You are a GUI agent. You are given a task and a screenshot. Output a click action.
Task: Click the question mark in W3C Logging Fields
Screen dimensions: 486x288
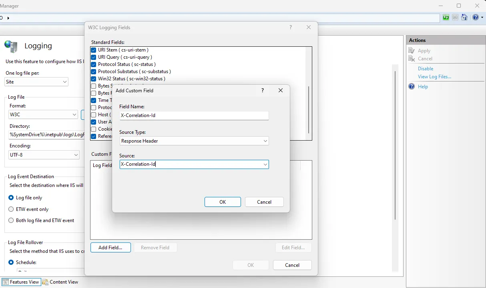290,28
